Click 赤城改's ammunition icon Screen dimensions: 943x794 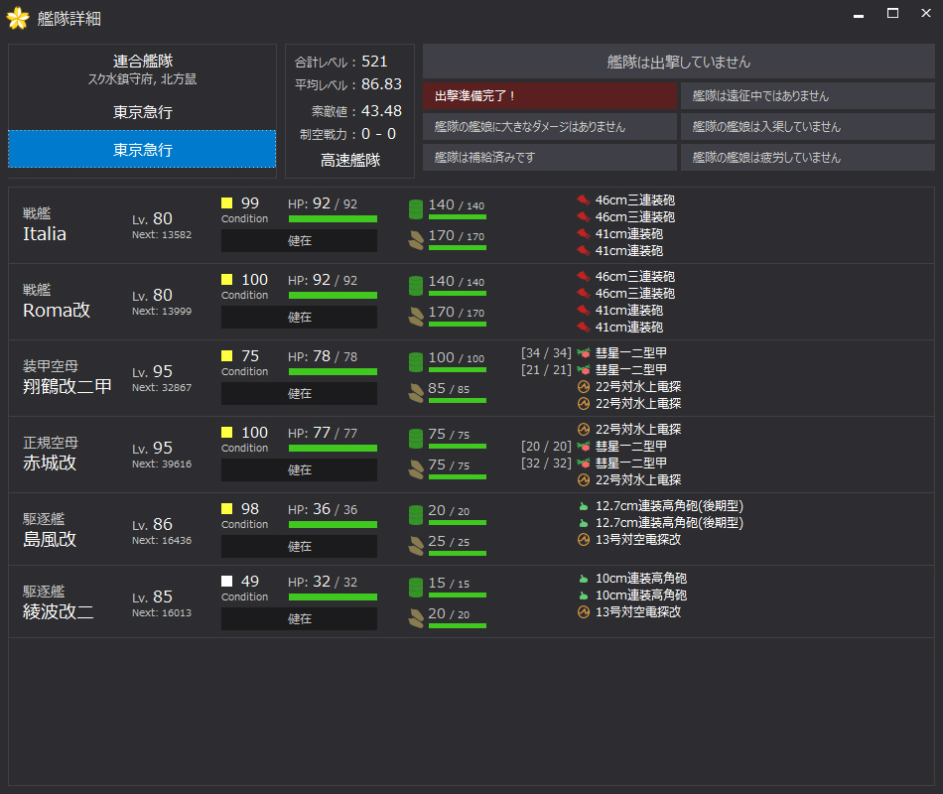[x=416, y=469]
